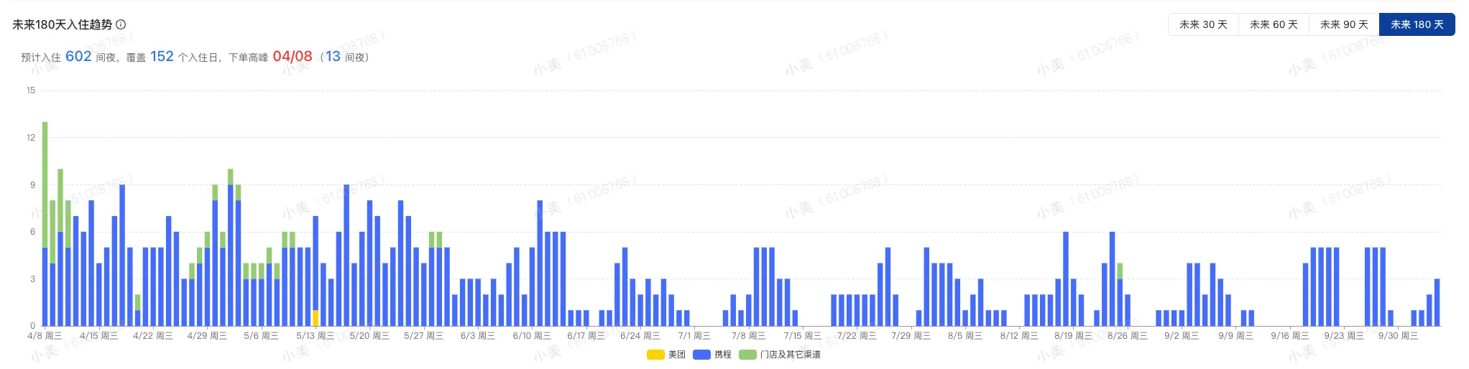Click the 602 expected room-nights figure
The width and height of the screenshot is (1469, 369).
click(x=78, y=57)
